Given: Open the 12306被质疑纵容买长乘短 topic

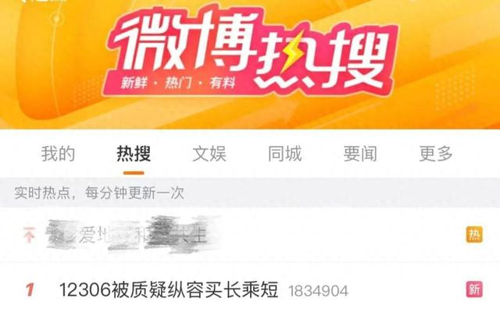Looking at the screenshot, I should (x=169, y=290).
